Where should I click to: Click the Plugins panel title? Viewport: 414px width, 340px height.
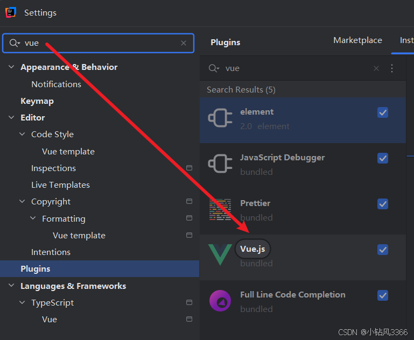tap(225, 42)
